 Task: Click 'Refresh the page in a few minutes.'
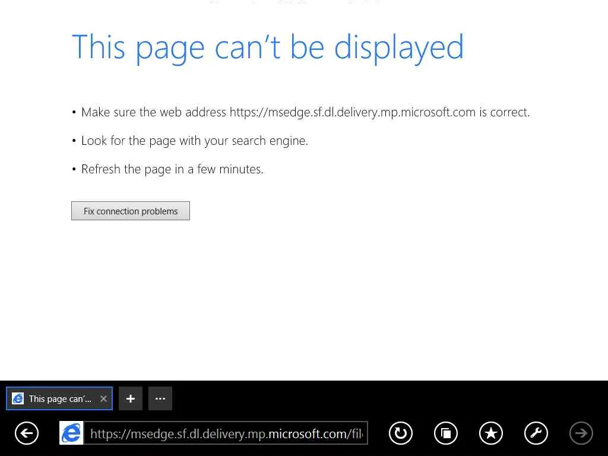tap(172, 169)
